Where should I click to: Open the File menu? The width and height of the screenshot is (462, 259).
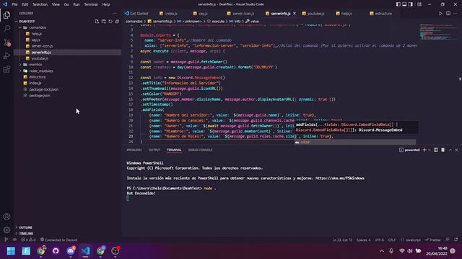[14, 4]
